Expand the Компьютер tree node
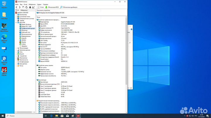 [16, 15]
